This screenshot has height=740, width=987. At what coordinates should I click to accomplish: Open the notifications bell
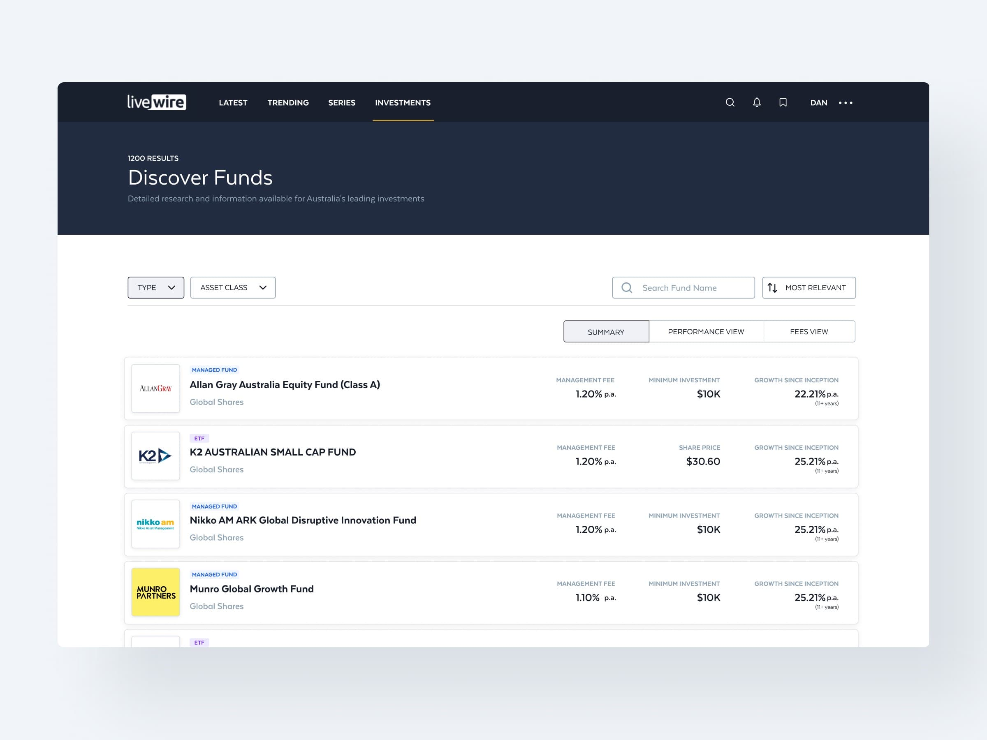click(x=757, y=103)
